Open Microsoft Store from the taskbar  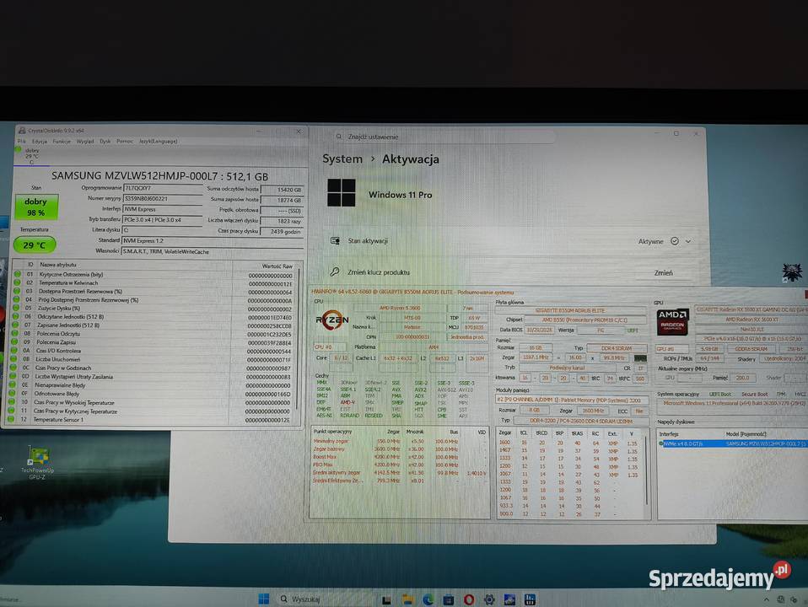tap(449, 599)
